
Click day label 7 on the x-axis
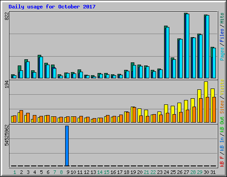tap(55, 172)
